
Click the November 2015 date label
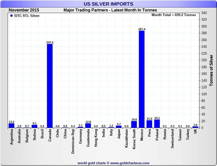[24, 10]
